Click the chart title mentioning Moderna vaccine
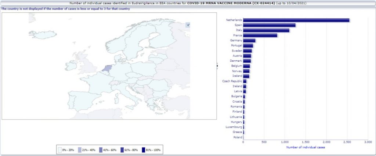The image size is (376, 156). coord(188,3)
